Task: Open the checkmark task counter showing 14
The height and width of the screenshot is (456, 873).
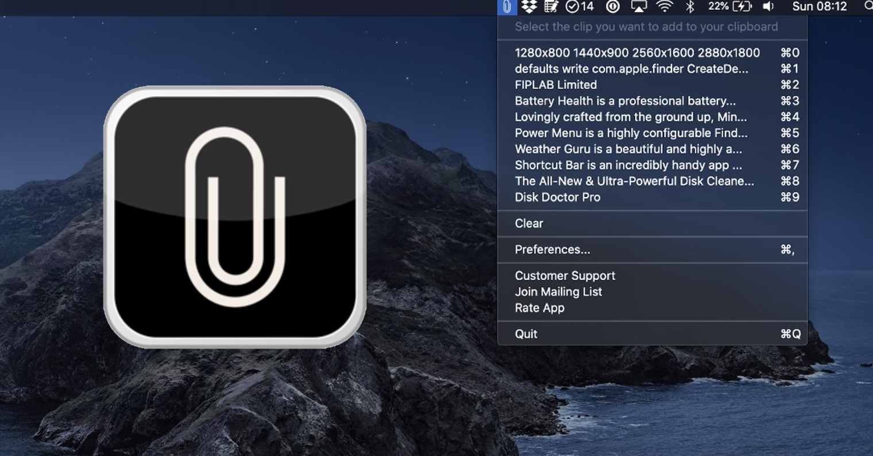Action: [580, 7]
